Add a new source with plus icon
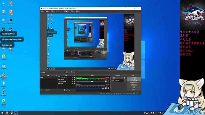This screenshot has width=205, height=115. pos(59,90)
